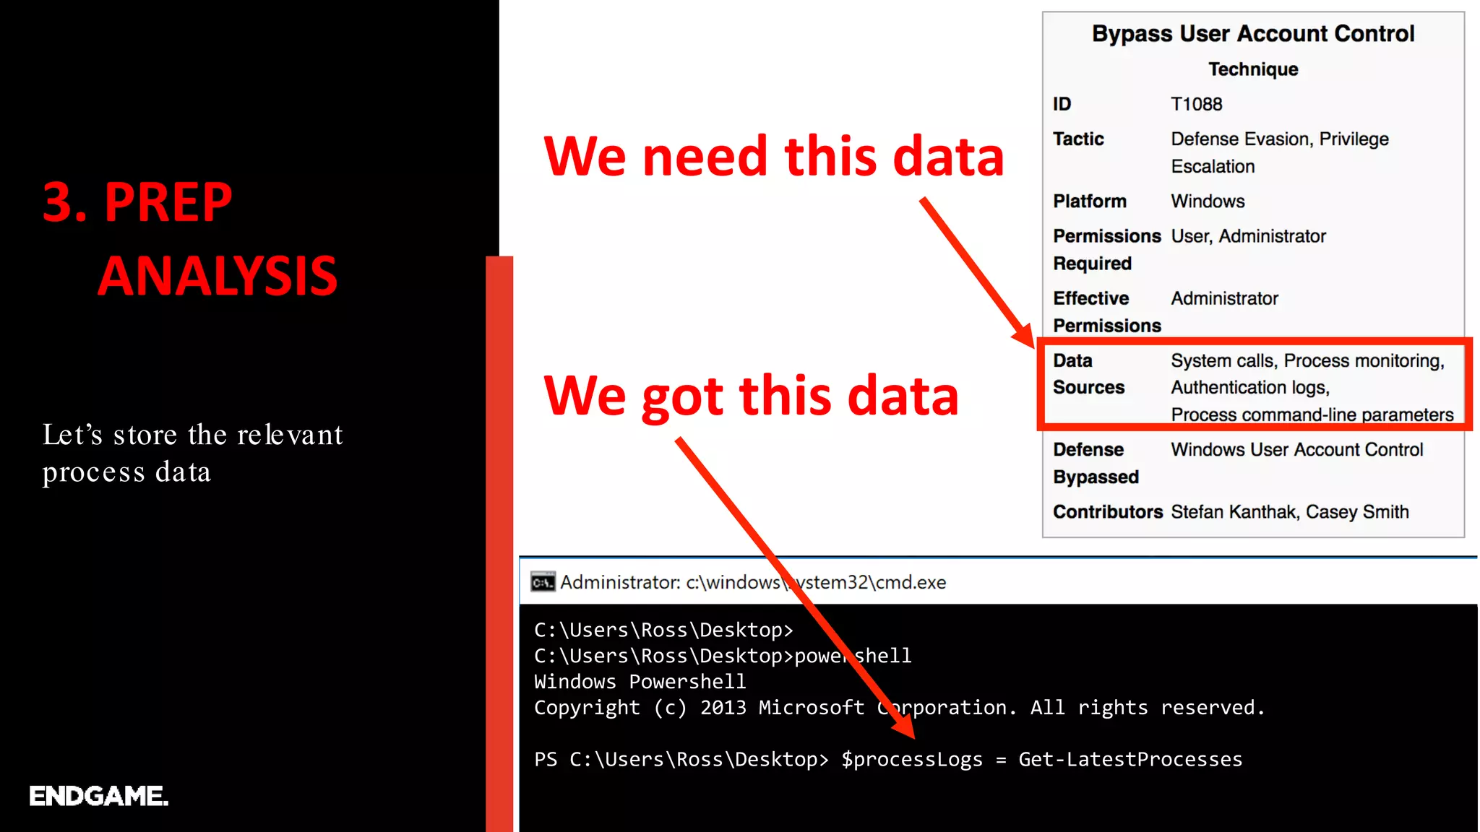
Task: Select the Platform value 'Windows'
Action: [x=1208, y=201]
